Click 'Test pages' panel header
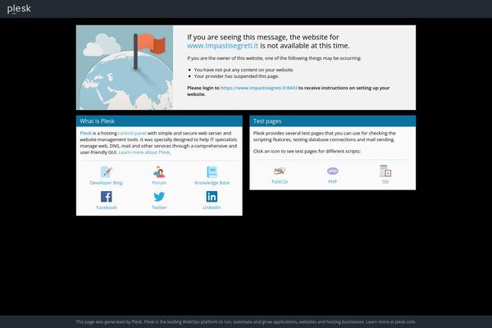This screenshot has height=328, width=492. 333,121
